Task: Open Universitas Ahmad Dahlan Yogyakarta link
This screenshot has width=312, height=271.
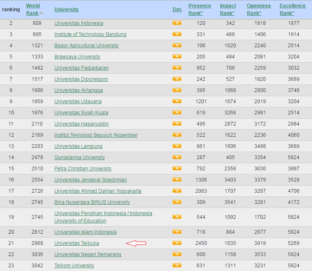Action: point(98,191)
